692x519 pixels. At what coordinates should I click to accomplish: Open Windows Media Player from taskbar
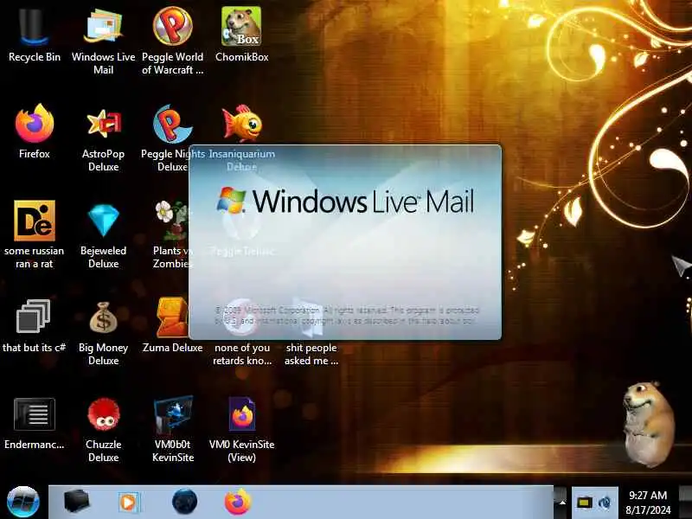tap(128, 503)
